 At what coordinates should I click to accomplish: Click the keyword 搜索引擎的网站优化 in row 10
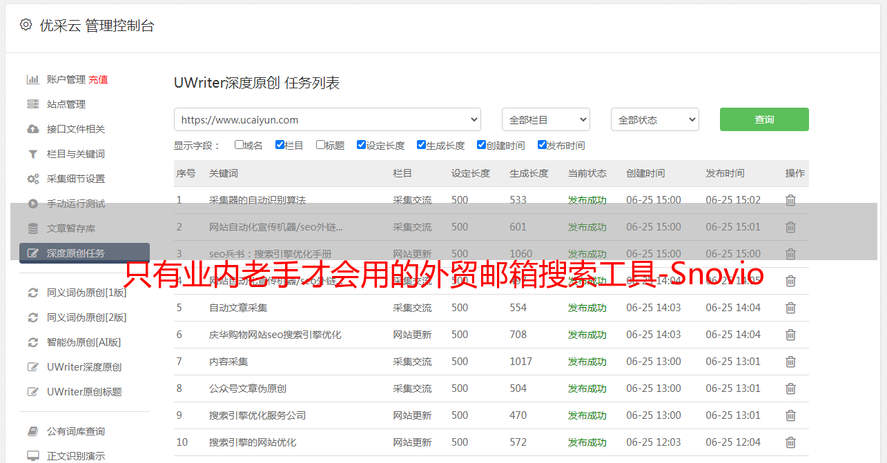coord(253,442)
